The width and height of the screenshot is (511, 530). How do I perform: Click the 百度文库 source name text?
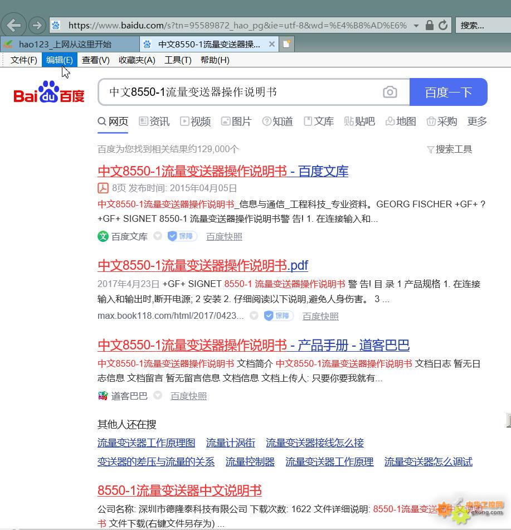129,237
